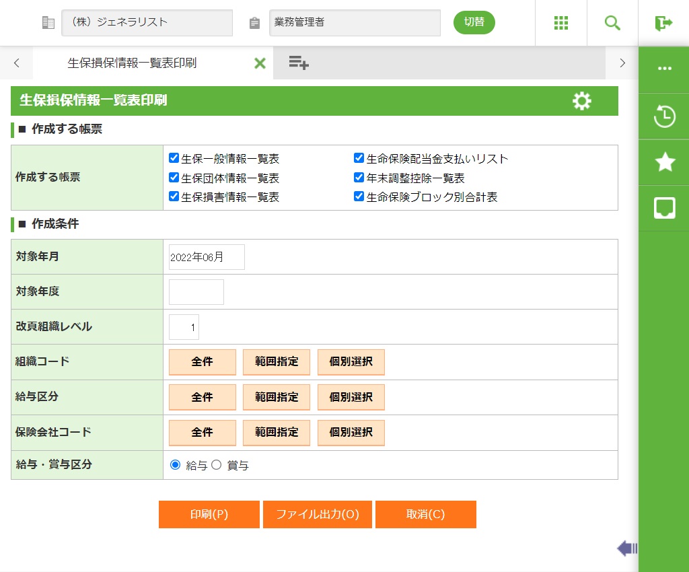Click the 対象年度 input field
The width and height of the screenshot is (689, 572).
point(196,292)
